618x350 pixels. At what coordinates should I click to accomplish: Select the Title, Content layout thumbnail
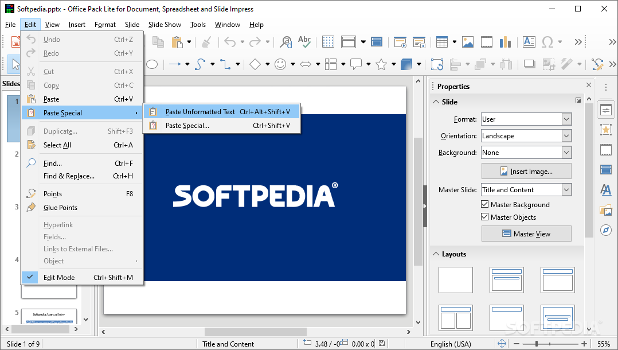(x=558, y=280)
